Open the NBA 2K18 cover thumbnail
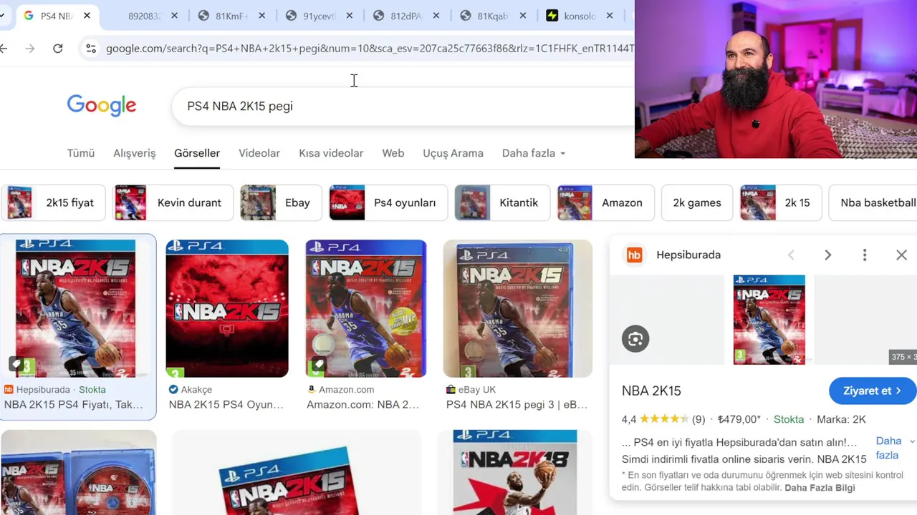Screen dimensions: 917x515 515,472
